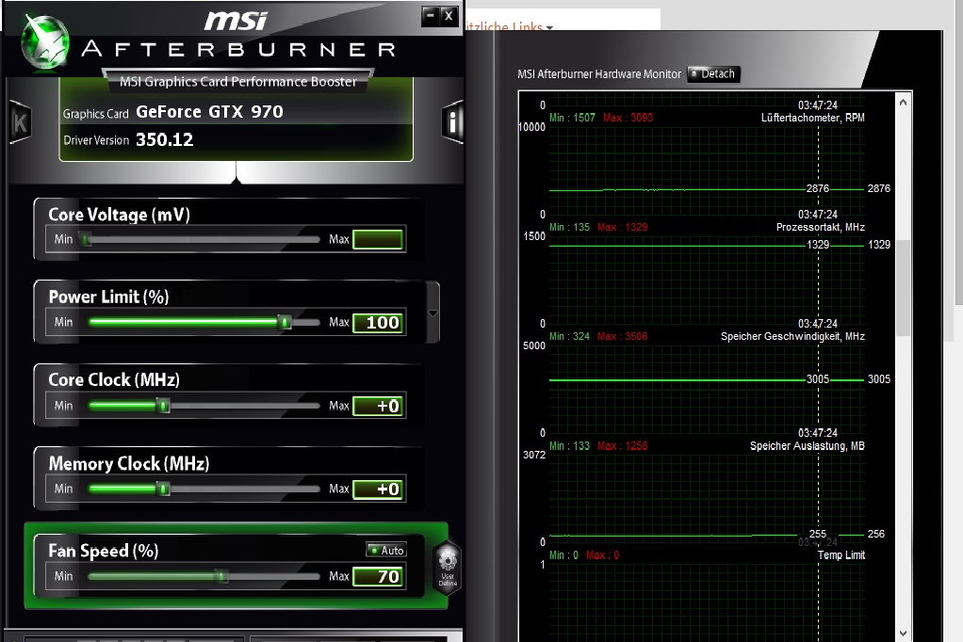The width and height of the screenshot is (963, 642).
Task: Click the Power Limit slider handle
Action: pos(285,322)
